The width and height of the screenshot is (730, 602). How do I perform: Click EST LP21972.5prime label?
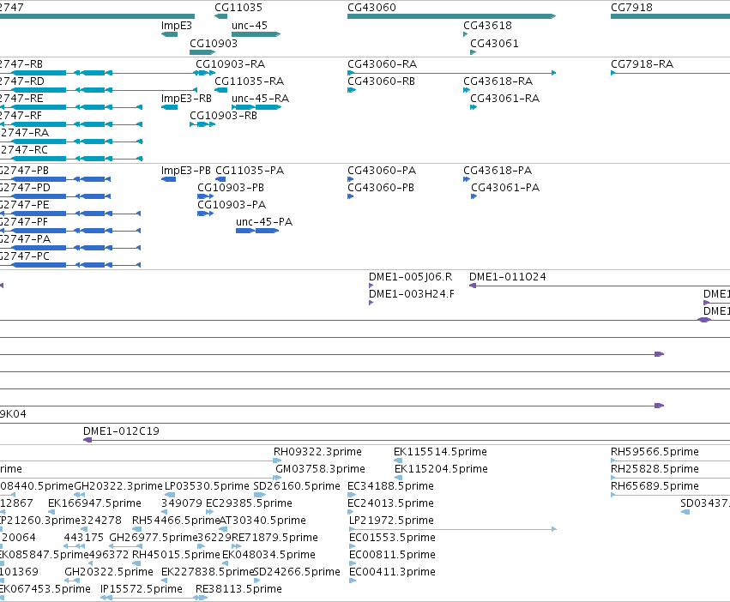tap(391, 521)
